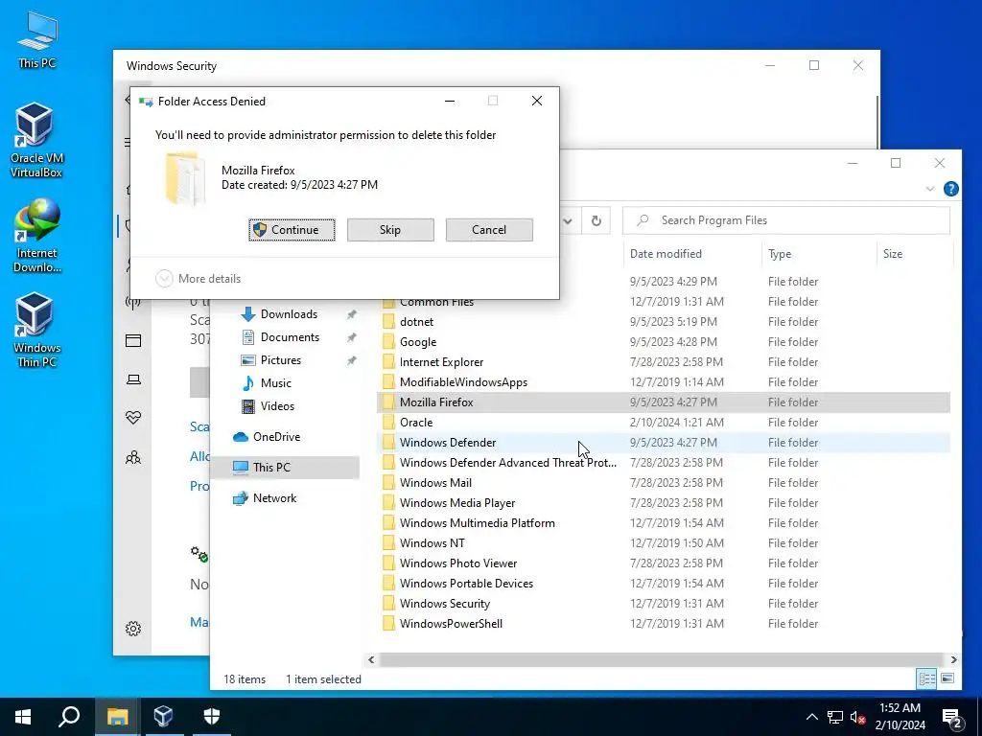
Task: Expand More details in the dialog
Action: tap(198, 279)
